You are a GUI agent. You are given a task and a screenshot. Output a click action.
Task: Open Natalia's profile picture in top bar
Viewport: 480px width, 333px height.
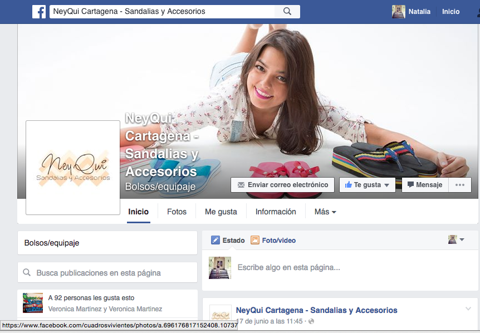[398, 12]
